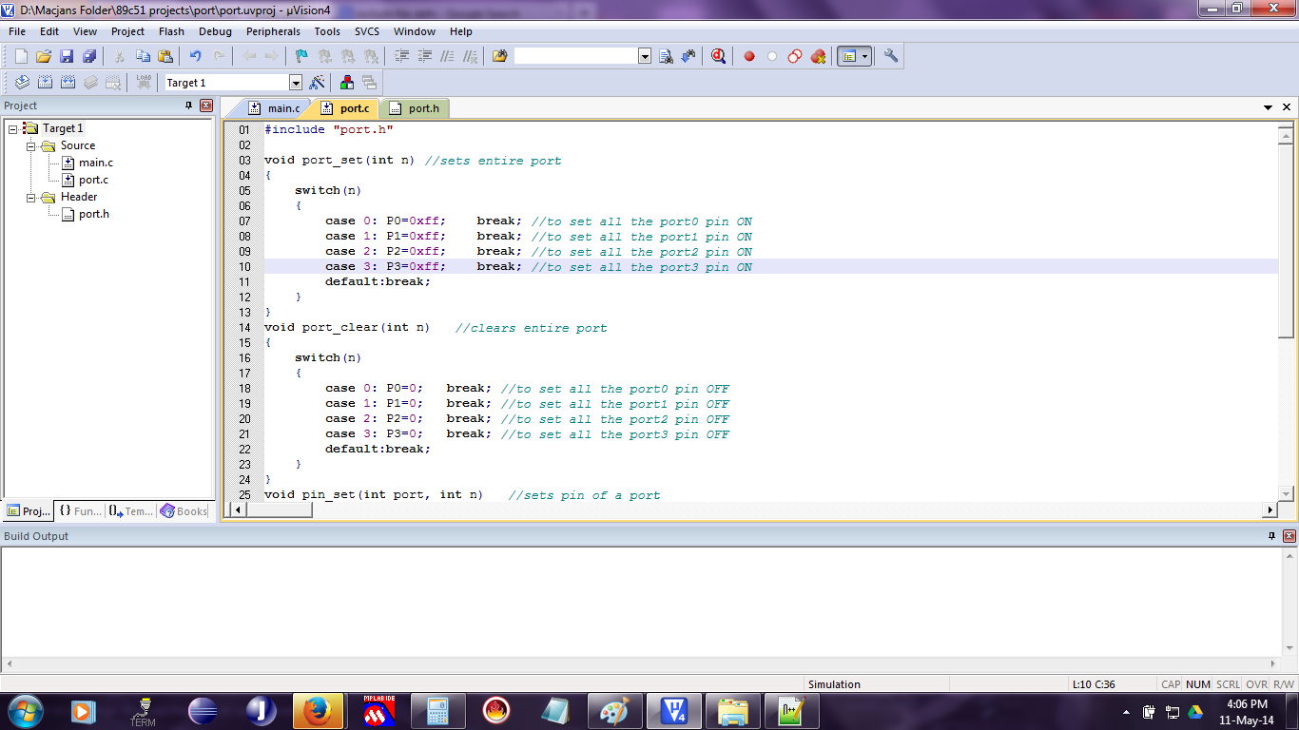Open Firefox from the taskbar

[317, 711]
